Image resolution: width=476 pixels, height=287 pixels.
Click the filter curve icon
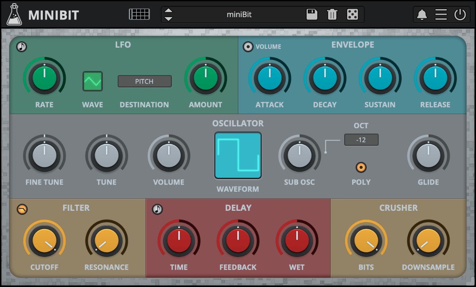[x=23, y=210]
